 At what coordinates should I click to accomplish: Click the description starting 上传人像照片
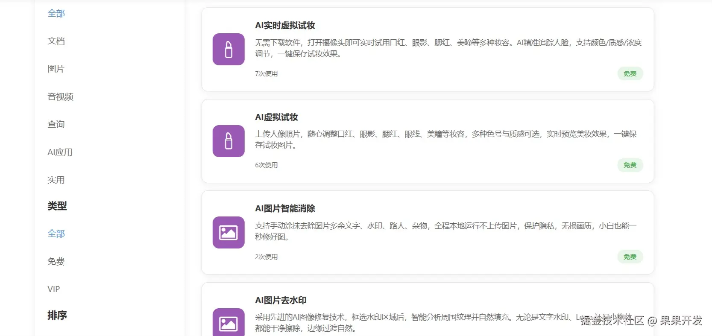pyautogui.click(x=446, y=140)
